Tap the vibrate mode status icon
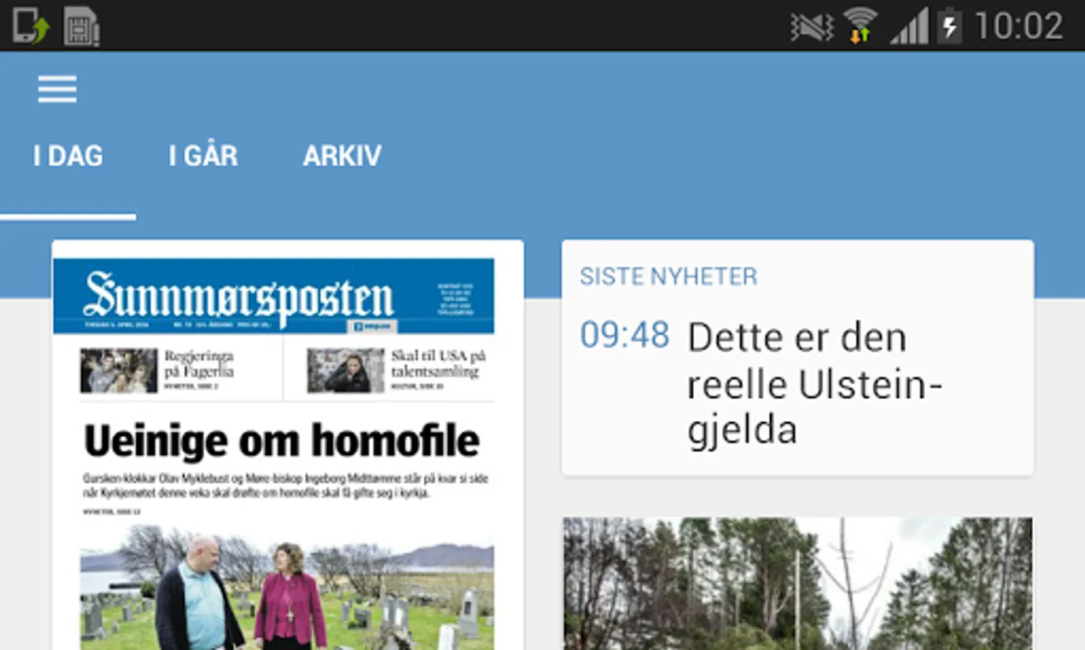The width and height of the screenshot is (1085, 650). [x=812, y=27]
